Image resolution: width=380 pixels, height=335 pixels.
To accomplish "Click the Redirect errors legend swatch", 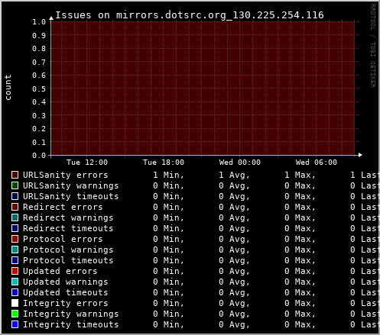I will click(15, 207).
